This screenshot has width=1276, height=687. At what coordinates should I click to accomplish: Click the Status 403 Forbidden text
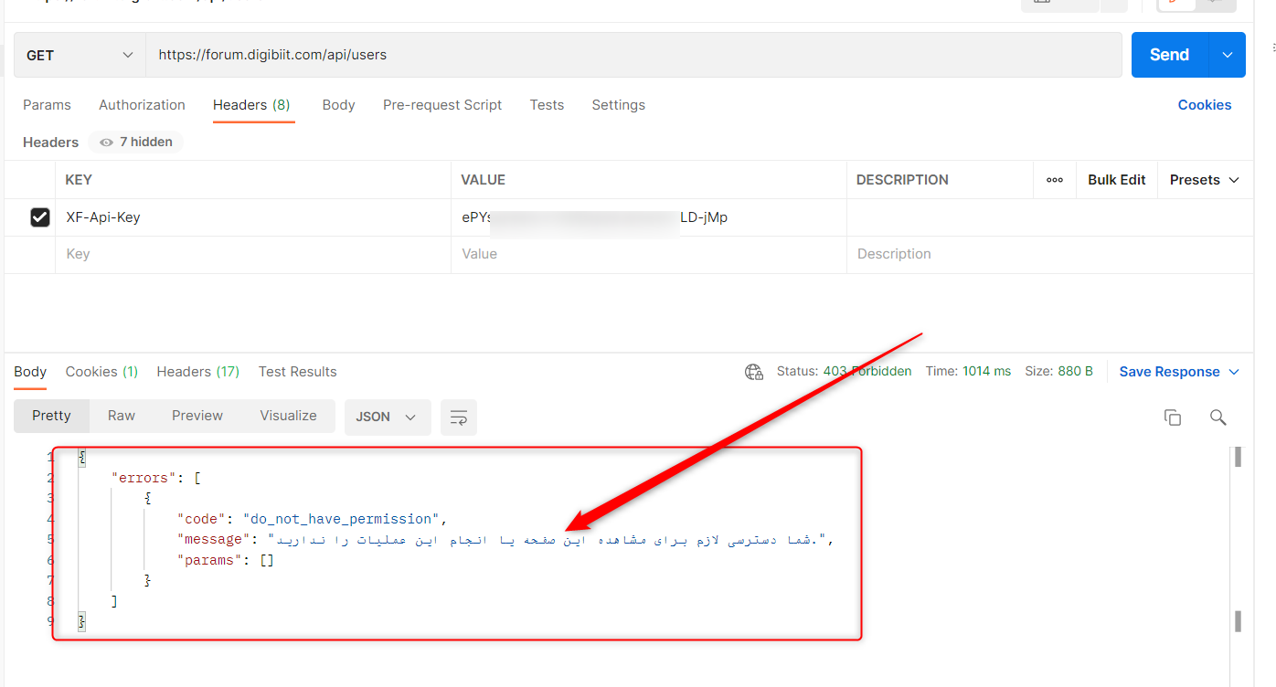coord(844,372)
